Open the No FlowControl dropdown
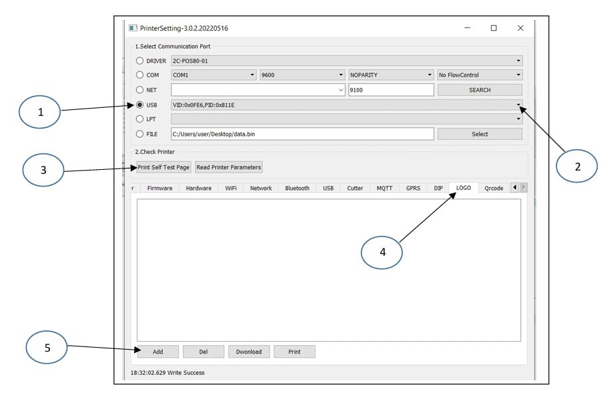Image resolution: width=605 pixels, height=399 pixels. (479, 75)
